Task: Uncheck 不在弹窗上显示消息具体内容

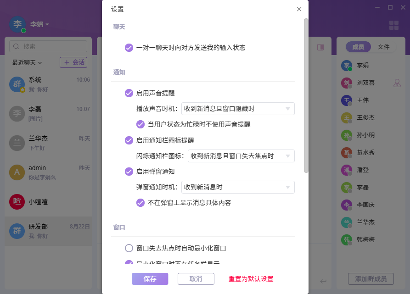Action: tap(140, 202)
